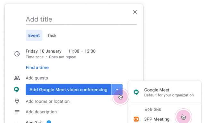223x123 pixels.
Task: Open the video conferencing options dropdown arrow
Action: point(117,89)
